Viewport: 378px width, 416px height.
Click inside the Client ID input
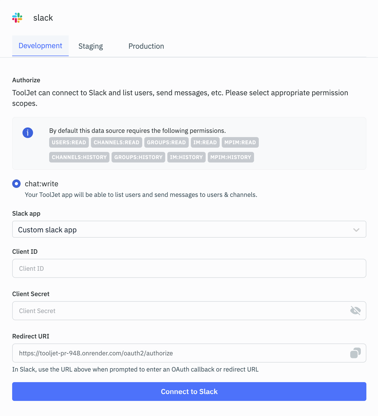coord(189,268)
